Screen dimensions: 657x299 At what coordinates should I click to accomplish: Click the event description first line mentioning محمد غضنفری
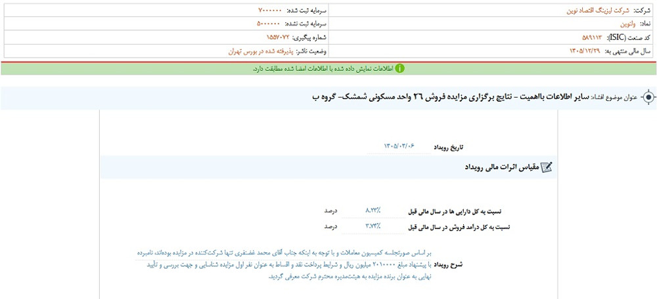tap(284, 253)
